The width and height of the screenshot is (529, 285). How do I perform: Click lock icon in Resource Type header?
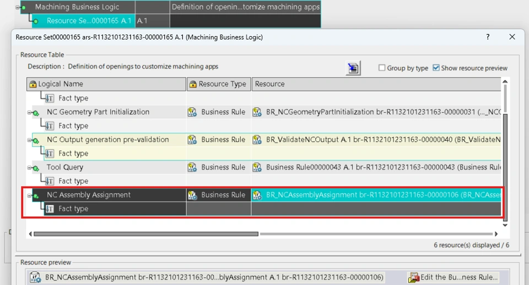click(x=193, y=84)
